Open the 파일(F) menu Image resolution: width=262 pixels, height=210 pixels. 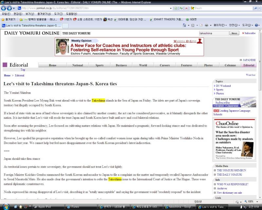point(6,14)
